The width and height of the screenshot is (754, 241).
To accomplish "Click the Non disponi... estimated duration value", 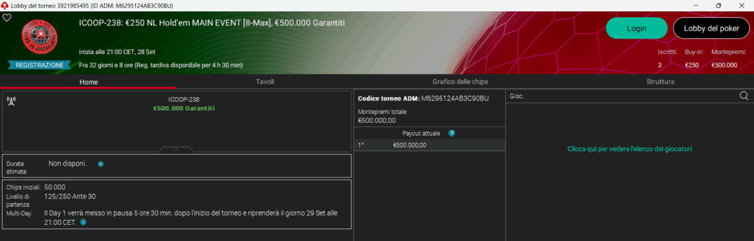I will point(69,163).
